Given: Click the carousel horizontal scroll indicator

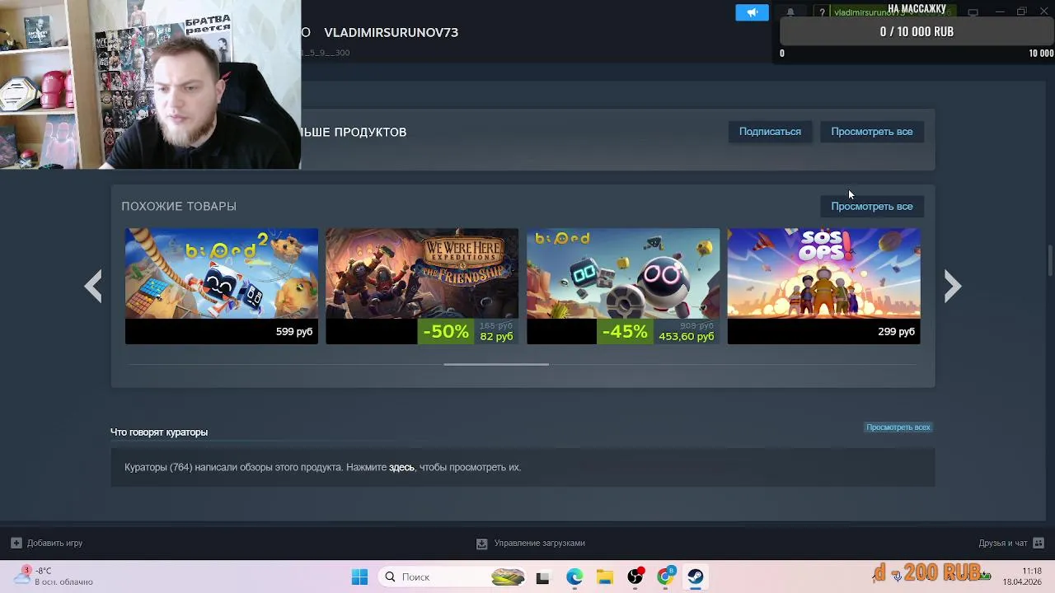Looking at the screenshot, I should pyautogui.click(x=496, y=364).
